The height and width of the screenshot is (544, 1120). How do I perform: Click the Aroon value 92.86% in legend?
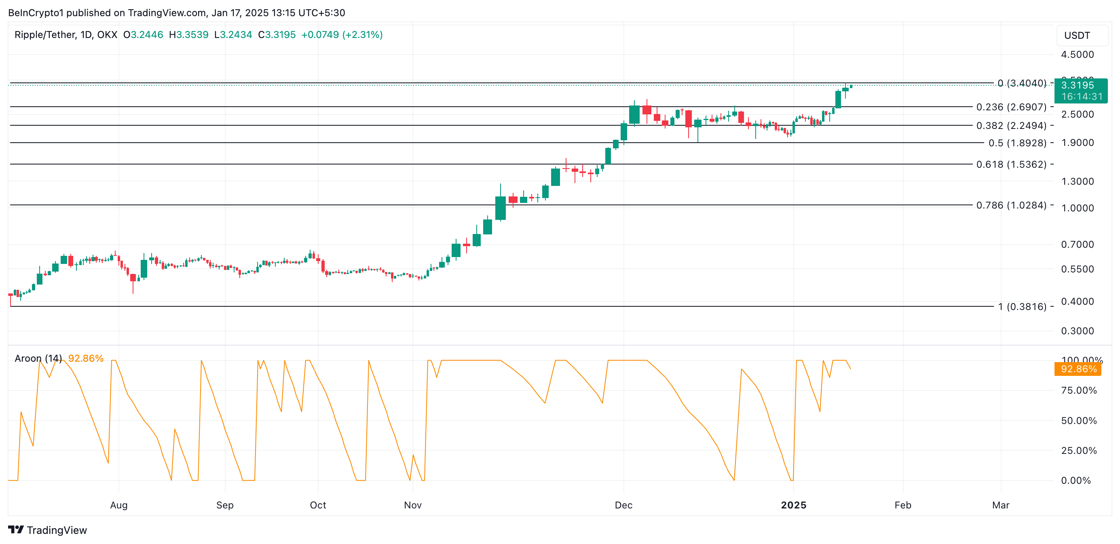point(86,358)
